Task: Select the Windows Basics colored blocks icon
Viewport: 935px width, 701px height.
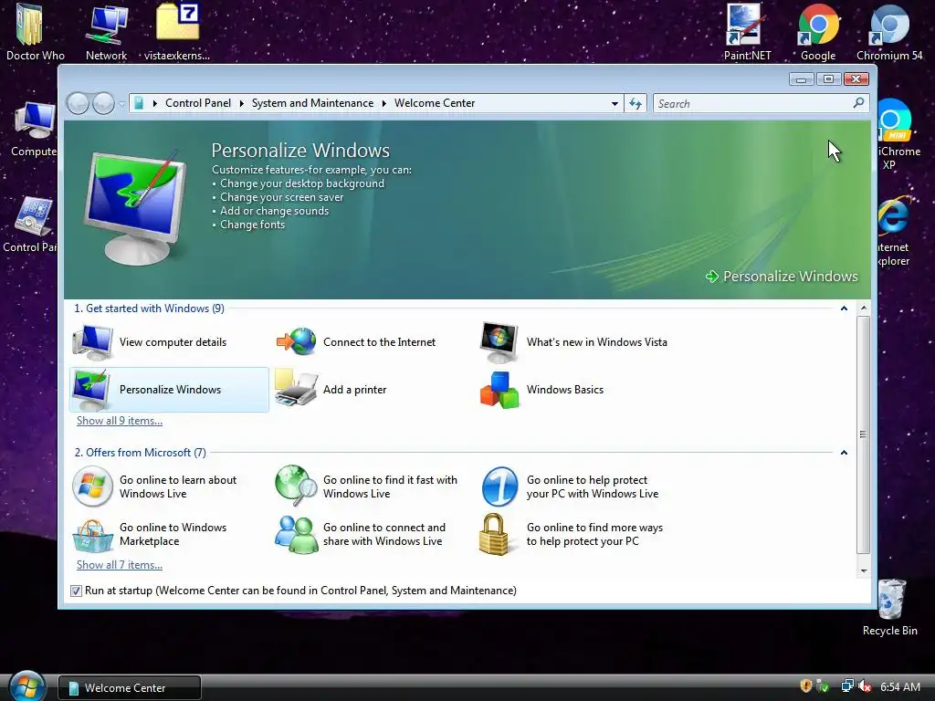Action: point(499,390)
